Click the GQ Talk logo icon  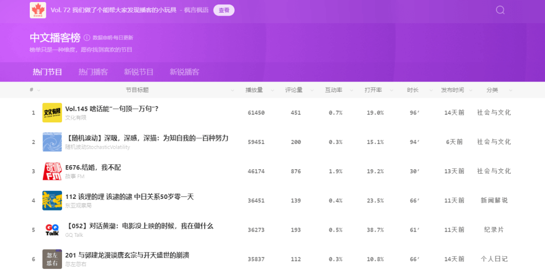(52, 230)
